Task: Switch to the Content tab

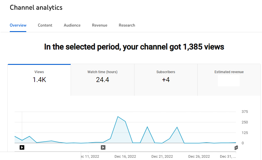Action: click(45, 25)
